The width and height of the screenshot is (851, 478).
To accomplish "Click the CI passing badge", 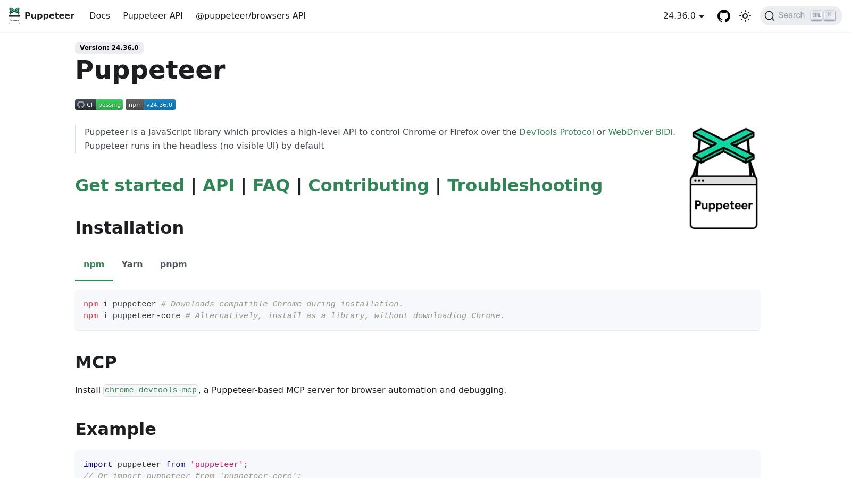I will click(99, 105).
